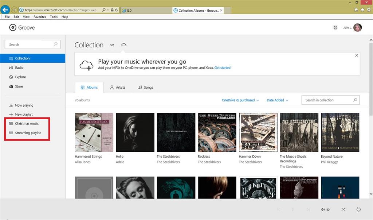Viewport: 373px width, 220px height.
Task: Open the Tools menu
Action: click(54, 17)
